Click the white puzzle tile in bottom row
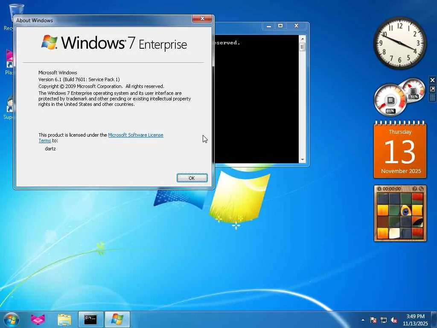The width and height of the screenshot is (437, 328). (x=394, y=234)
